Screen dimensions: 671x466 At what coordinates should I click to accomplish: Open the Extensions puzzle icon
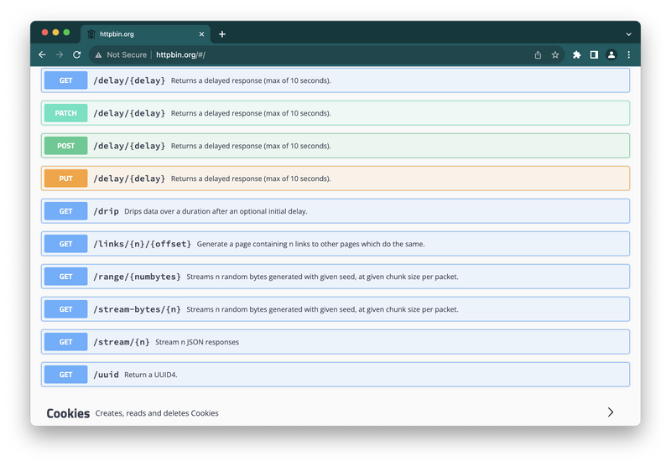coord(577,54)
